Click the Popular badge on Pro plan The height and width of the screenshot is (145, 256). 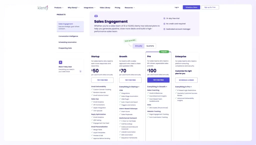tap(164, 52)
